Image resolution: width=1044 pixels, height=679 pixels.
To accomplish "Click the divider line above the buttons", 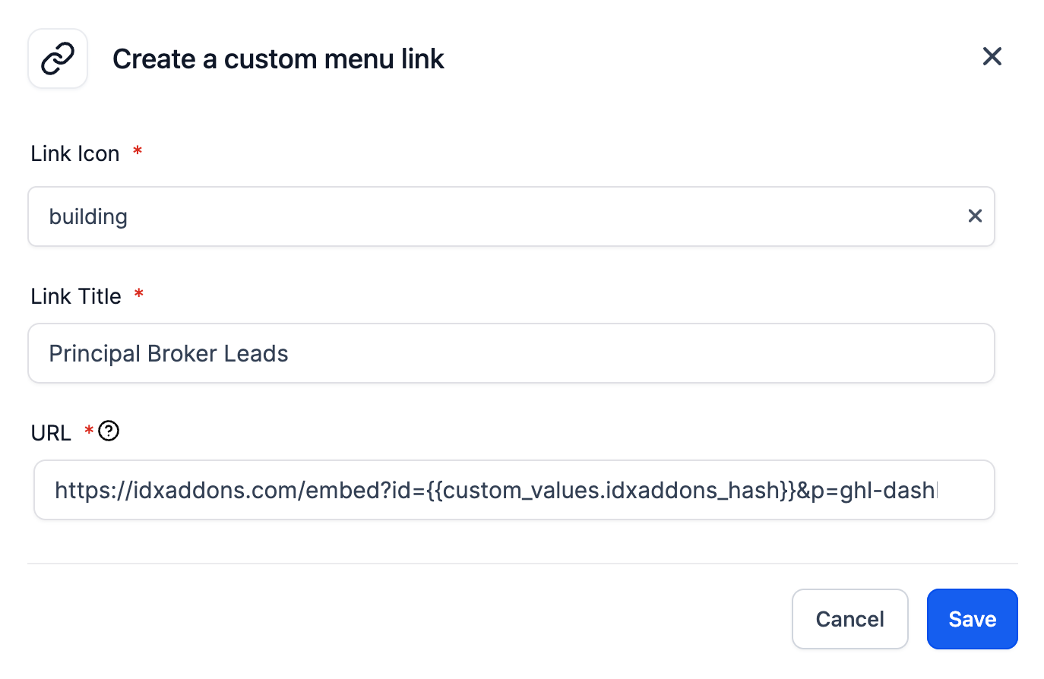I will (x=522, y=564).
